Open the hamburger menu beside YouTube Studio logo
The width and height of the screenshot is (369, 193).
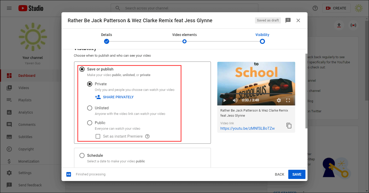(9, 8)
